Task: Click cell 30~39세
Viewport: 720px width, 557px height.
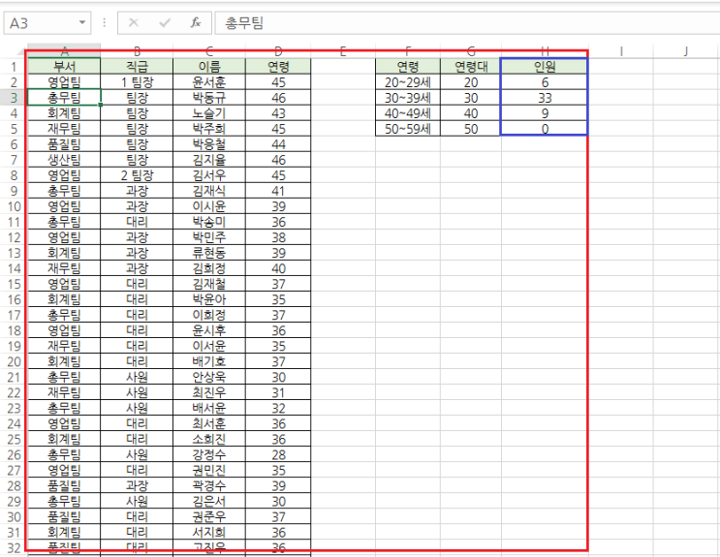Action: (408, 98)
